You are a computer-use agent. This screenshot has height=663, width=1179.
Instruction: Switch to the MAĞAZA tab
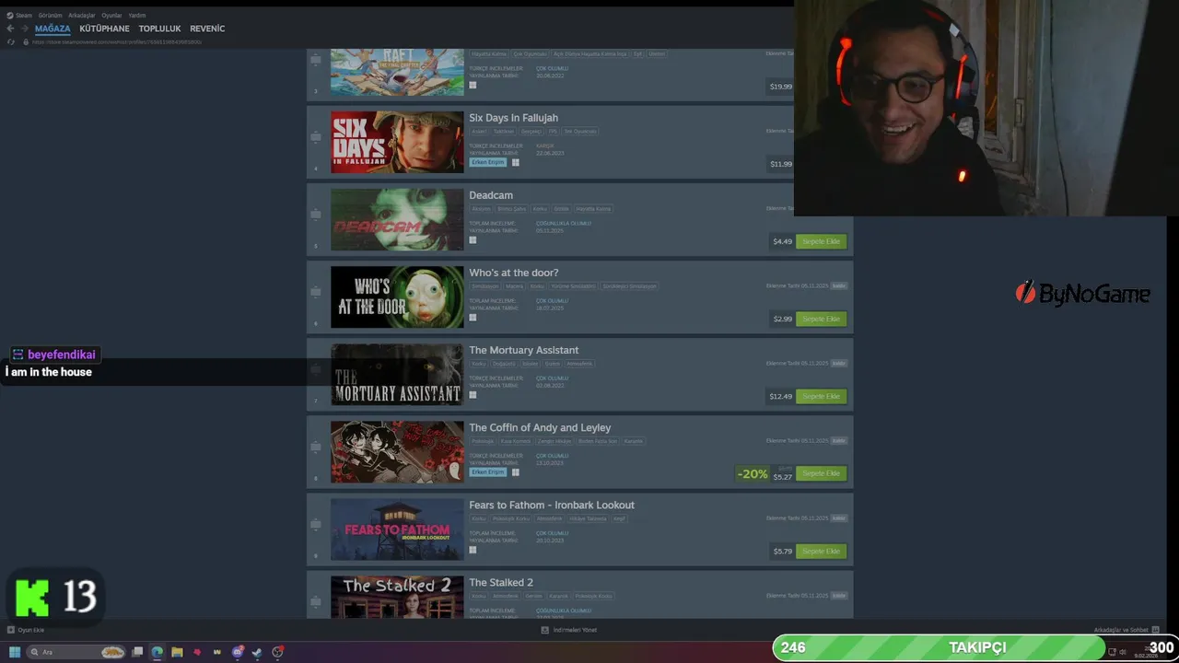53,29
